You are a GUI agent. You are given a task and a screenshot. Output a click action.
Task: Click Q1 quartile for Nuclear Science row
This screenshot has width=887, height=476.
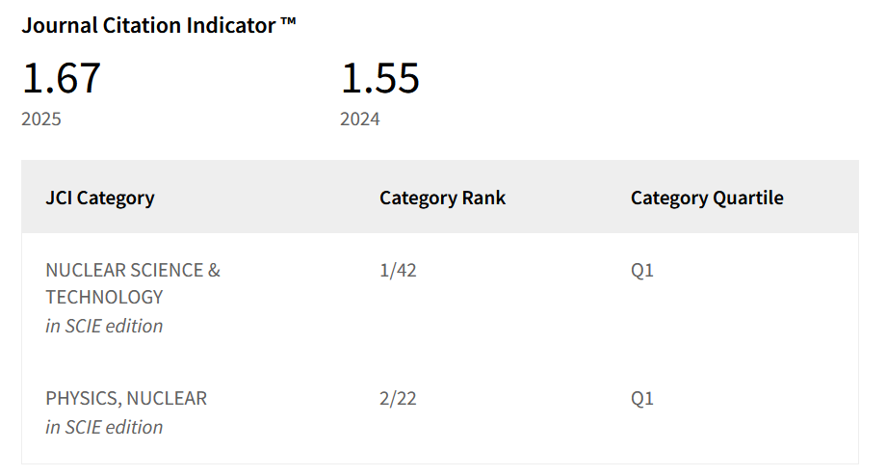tap(642, 270)
